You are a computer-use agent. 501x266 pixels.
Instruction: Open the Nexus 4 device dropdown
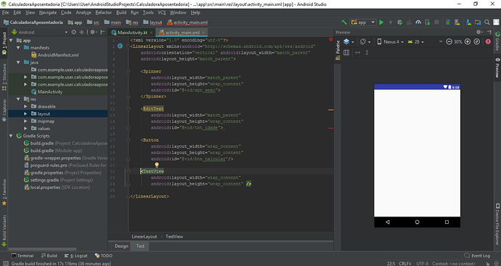[x=390, y=42]
